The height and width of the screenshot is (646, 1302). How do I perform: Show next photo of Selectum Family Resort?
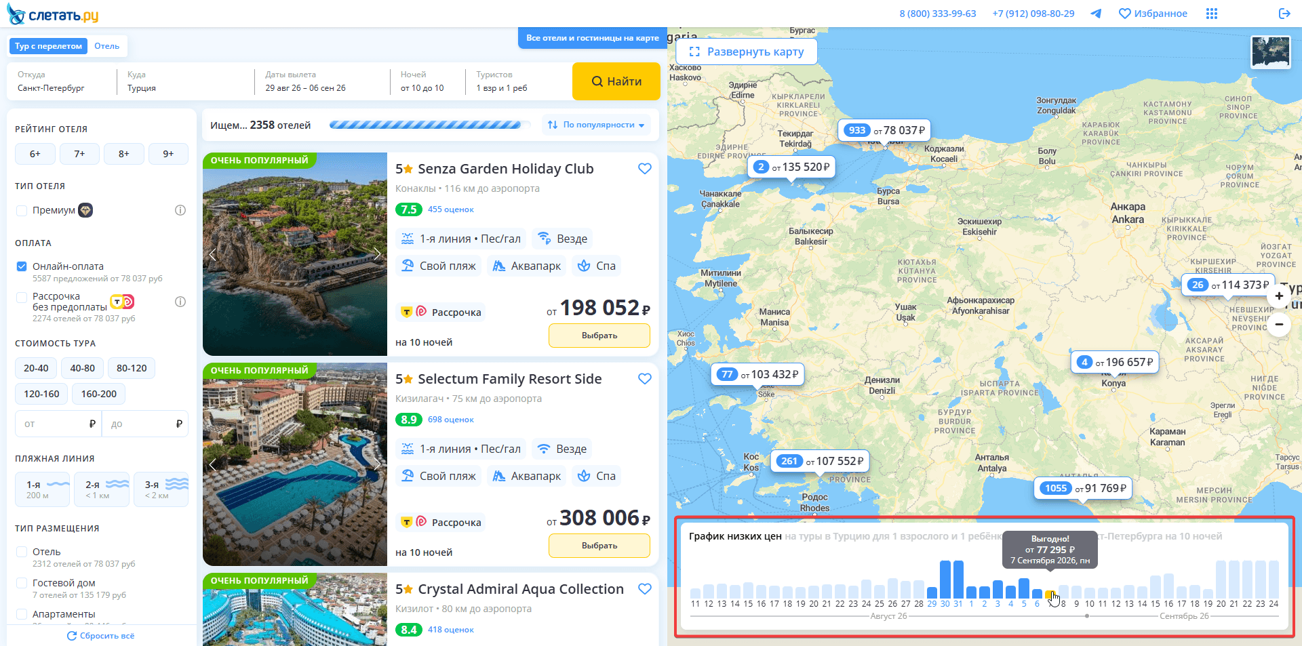pos(377,464)
